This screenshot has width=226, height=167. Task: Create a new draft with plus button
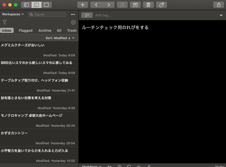click(83, 5)
